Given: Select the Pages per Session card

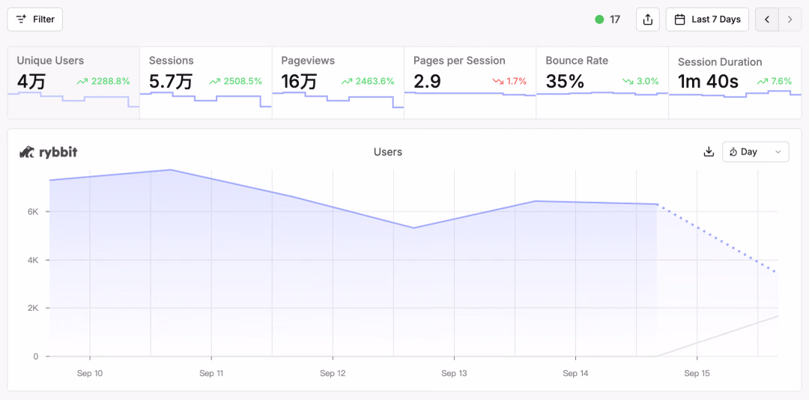Looking at the screenshot, I should click(470, 82).
